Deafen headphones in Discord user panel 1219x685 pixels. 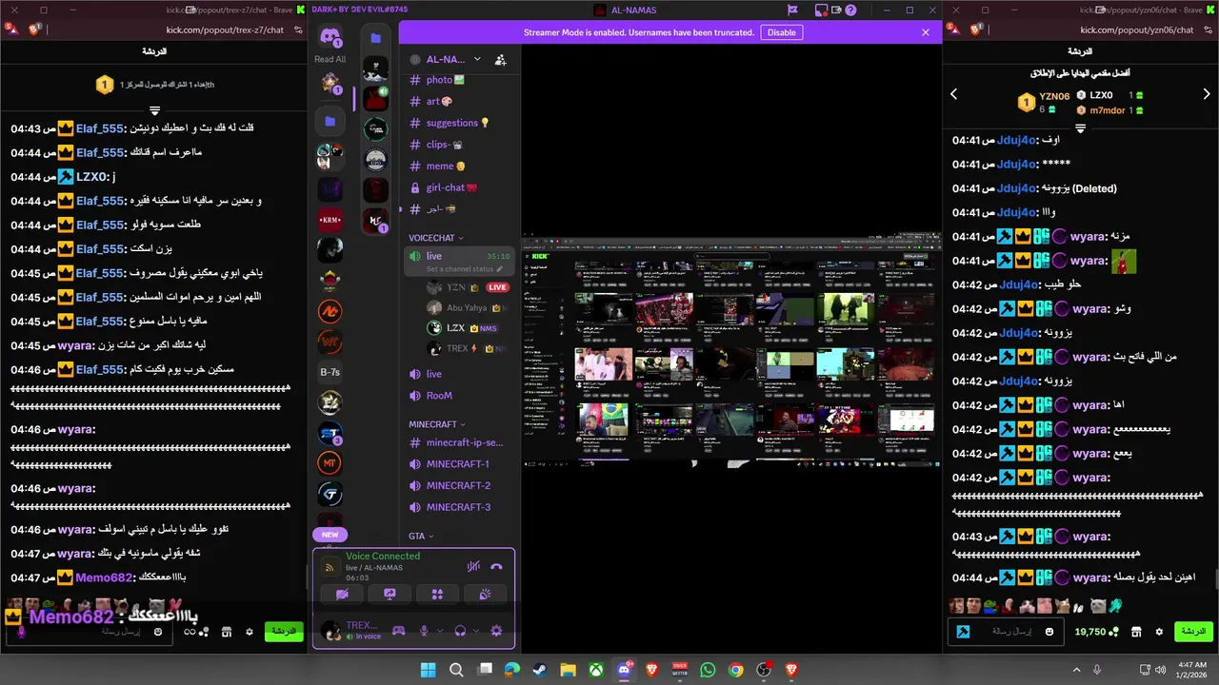coord(461,631)
